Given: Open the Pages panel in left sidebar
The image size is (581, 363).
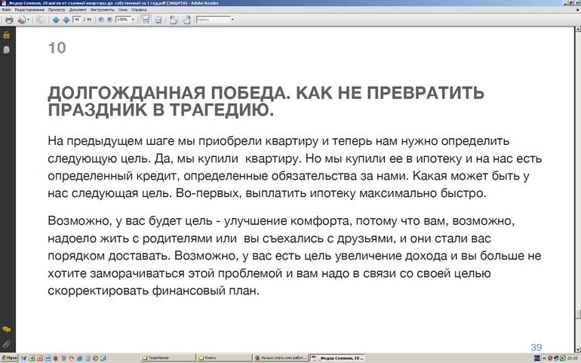Looking at the screenshot, I should 6,49.
